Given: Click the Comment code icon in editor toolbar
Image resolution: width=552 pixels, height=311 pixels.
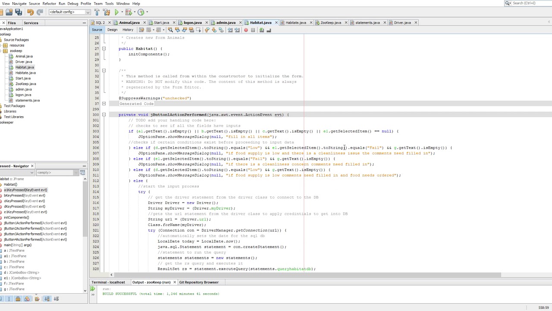Looking at the screenshot, I should coord(261,30).
